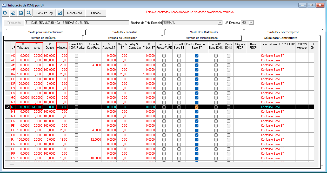Toggle Calc. Icms Prop.c/ VPE checkbox for MT

pos(164,116)
